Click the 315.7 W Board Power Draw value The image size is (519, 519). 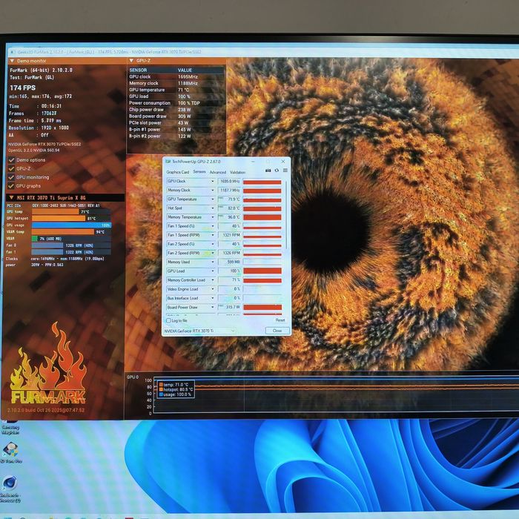coord(229,308)
